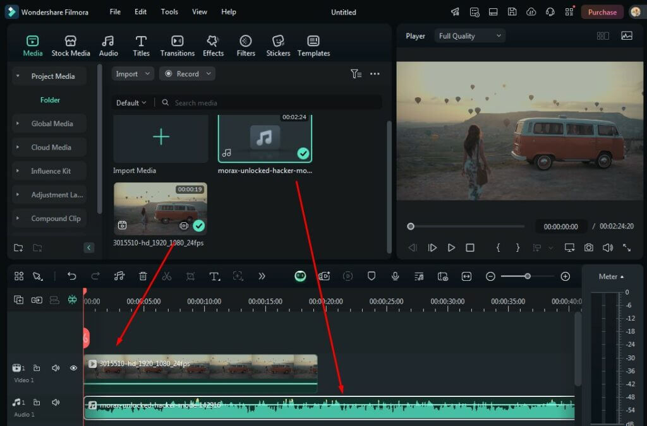Screen dimensions: 647x426
Task: Mute the Video 1 track speaker toggle
Action: (x=56, y=368)
